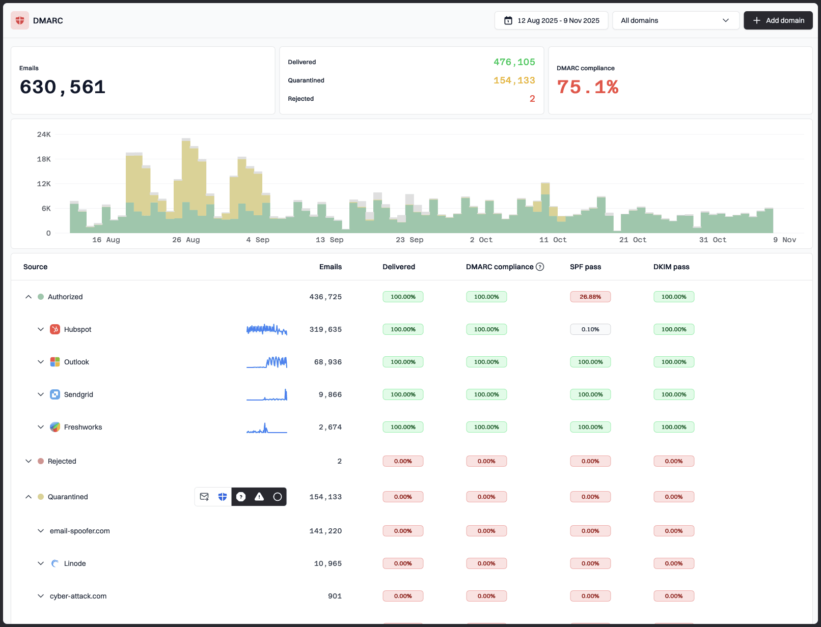This screenshot has width=821, height=627.
Task: Click the Hubspot source icon
Action: coord(54,329)
